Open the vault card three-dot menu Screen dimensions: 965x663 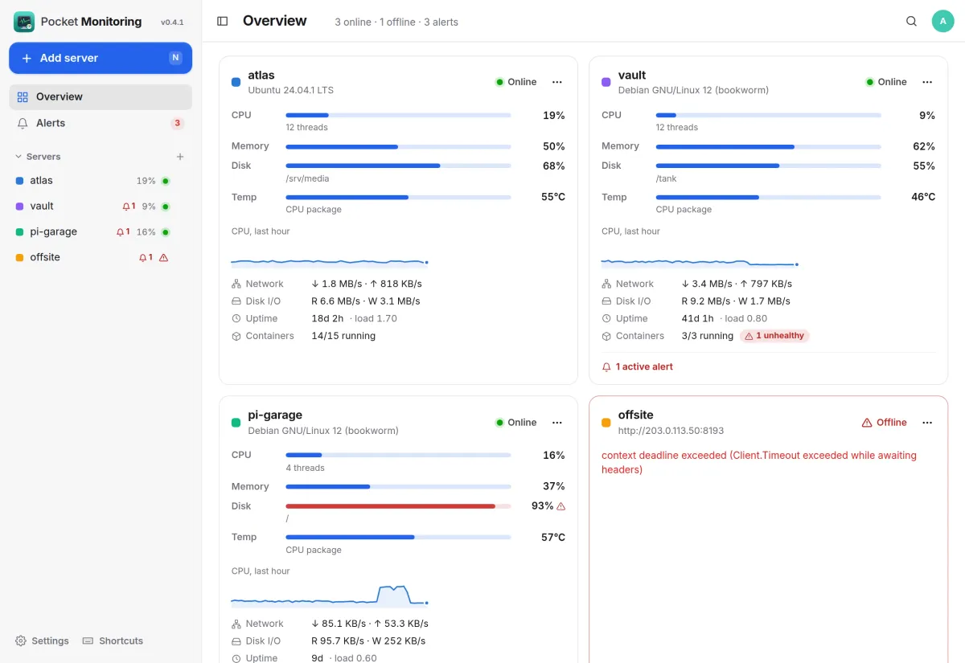(927, 82)
